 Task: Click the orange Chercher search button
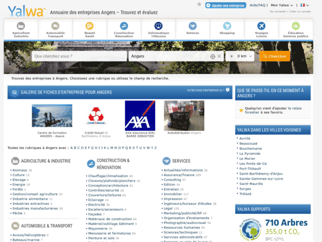pyautogui.click(x=275, y=56)
